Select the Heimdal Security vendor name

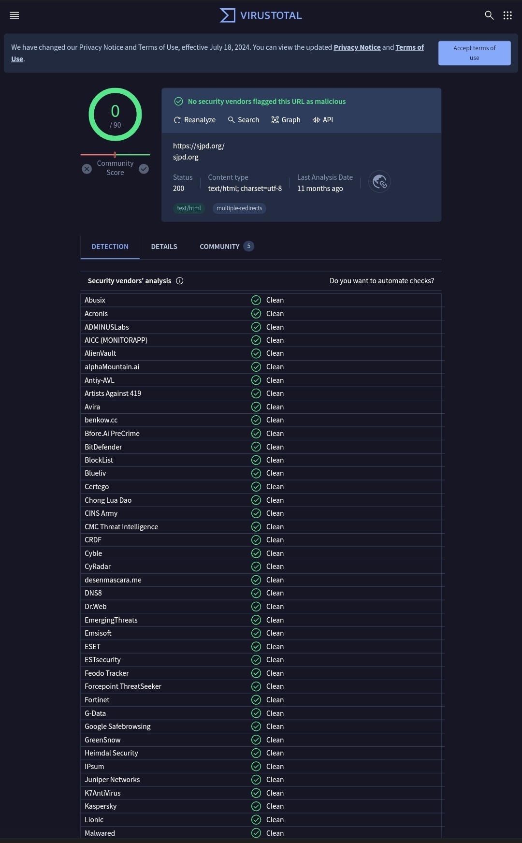[112, 753]
